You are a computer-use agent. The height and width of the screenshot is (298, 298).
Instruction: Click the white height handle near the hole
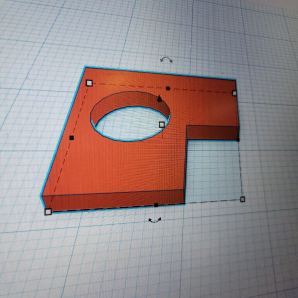[162, 125]
